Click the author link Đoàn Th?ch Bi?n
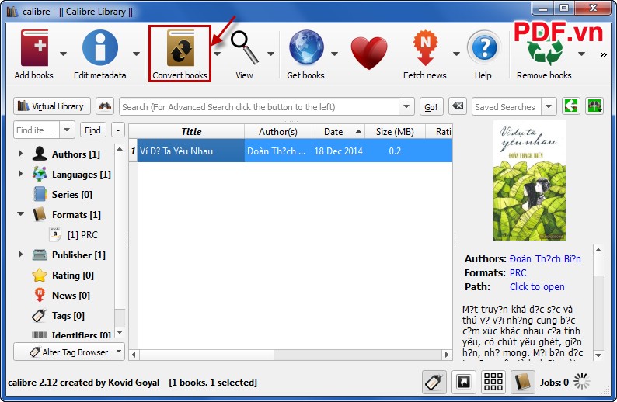 tap(545, 258)
